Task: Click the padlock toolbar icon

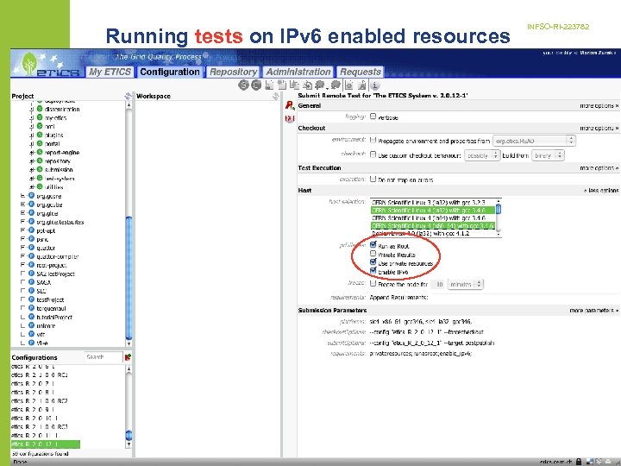Action: point(361,85)
